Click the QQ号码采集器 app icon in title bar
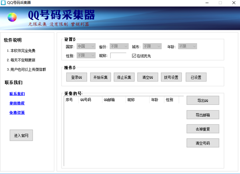This screenshot has width=240, height=174. 3,3
